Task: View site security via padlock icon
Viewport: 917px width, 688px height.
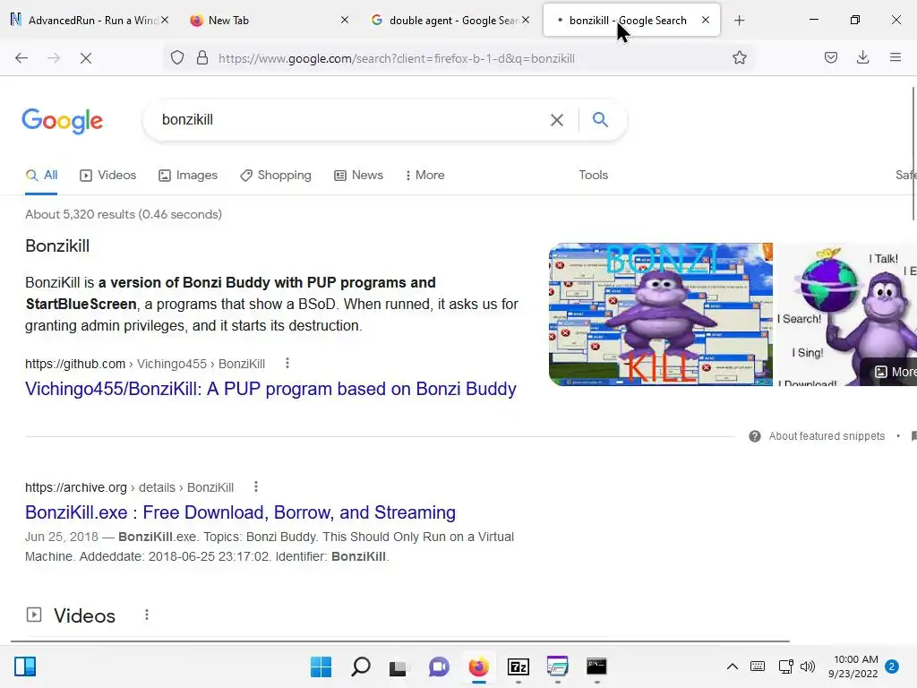Action: coord(202,58)
